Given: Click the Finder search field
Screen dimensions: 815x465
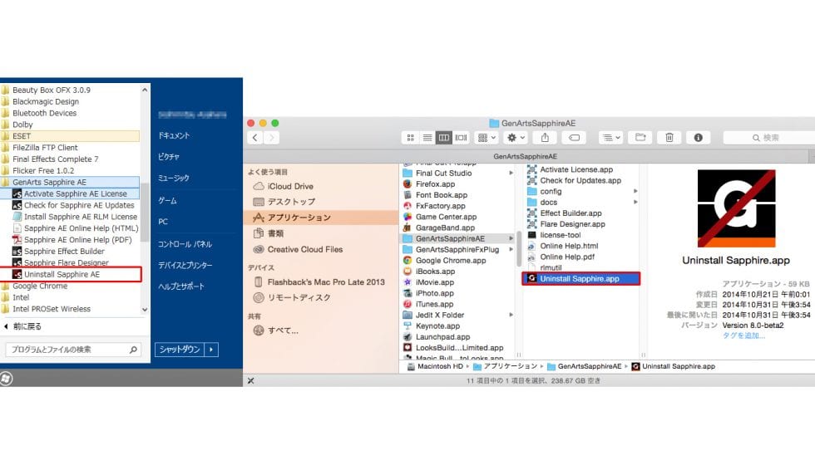Looking at the screenshot, I should click(x=769, y=138).
